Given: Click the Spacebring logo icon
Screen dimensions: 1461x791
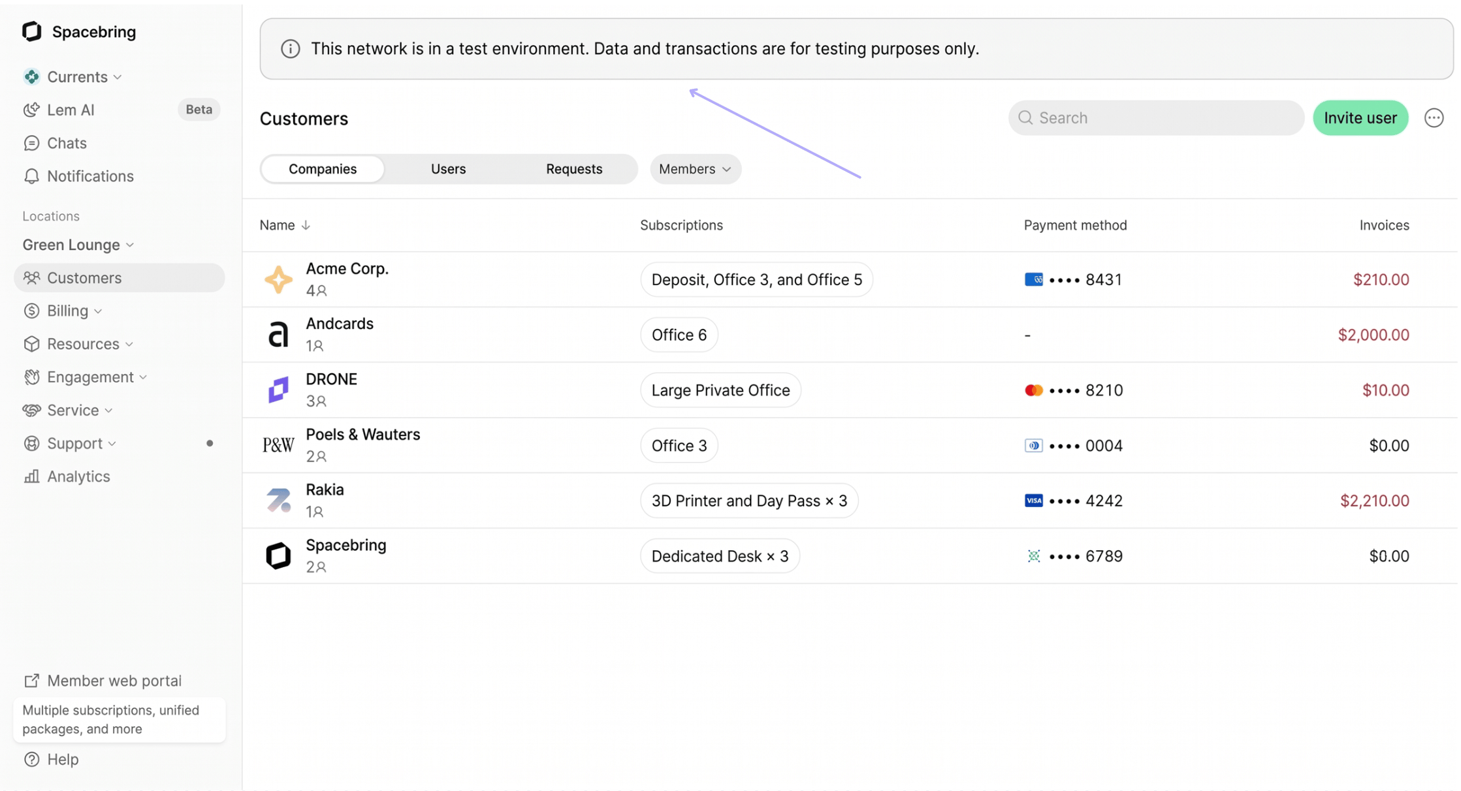Looking at the screenshot, I should pos(31,31).
